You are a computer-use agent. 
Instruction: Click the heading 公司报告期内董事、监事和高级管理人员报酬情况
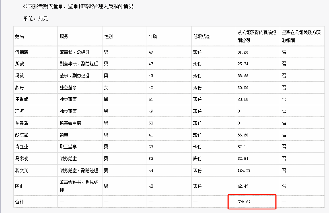coord(78,6)
